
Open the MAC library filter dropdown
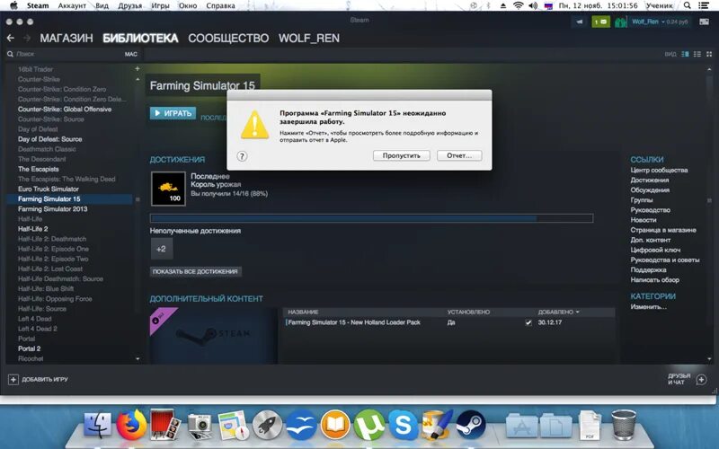[130, 54]
